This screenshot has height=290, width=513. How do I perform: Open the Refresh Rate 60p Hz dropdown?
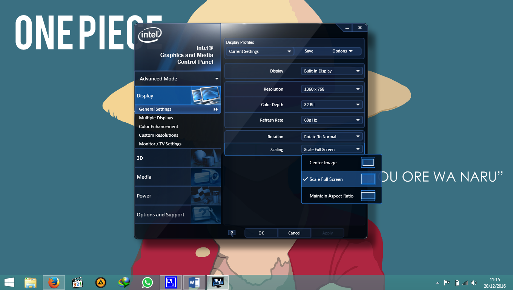(332, 120)
